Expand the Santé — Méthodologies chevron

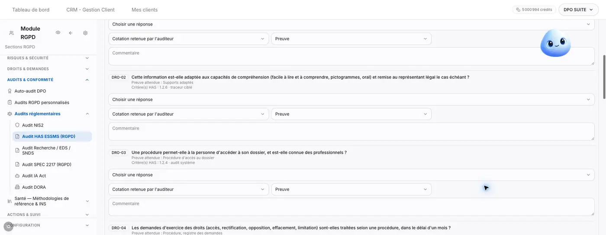point(87,201)
